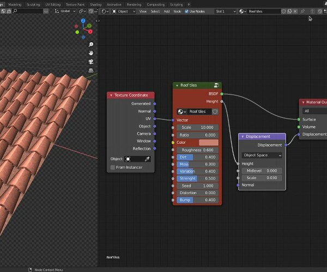Toggle camera view with camera icon
Viewport: 327px width, 272px height.
(91, 62)
